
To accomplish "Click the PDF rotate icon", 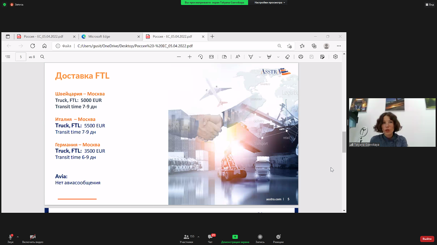I will [200, 57].
